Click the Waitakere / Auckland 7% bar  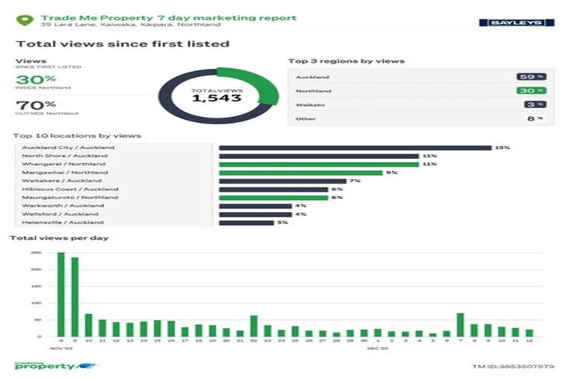[x=282, y=181]
